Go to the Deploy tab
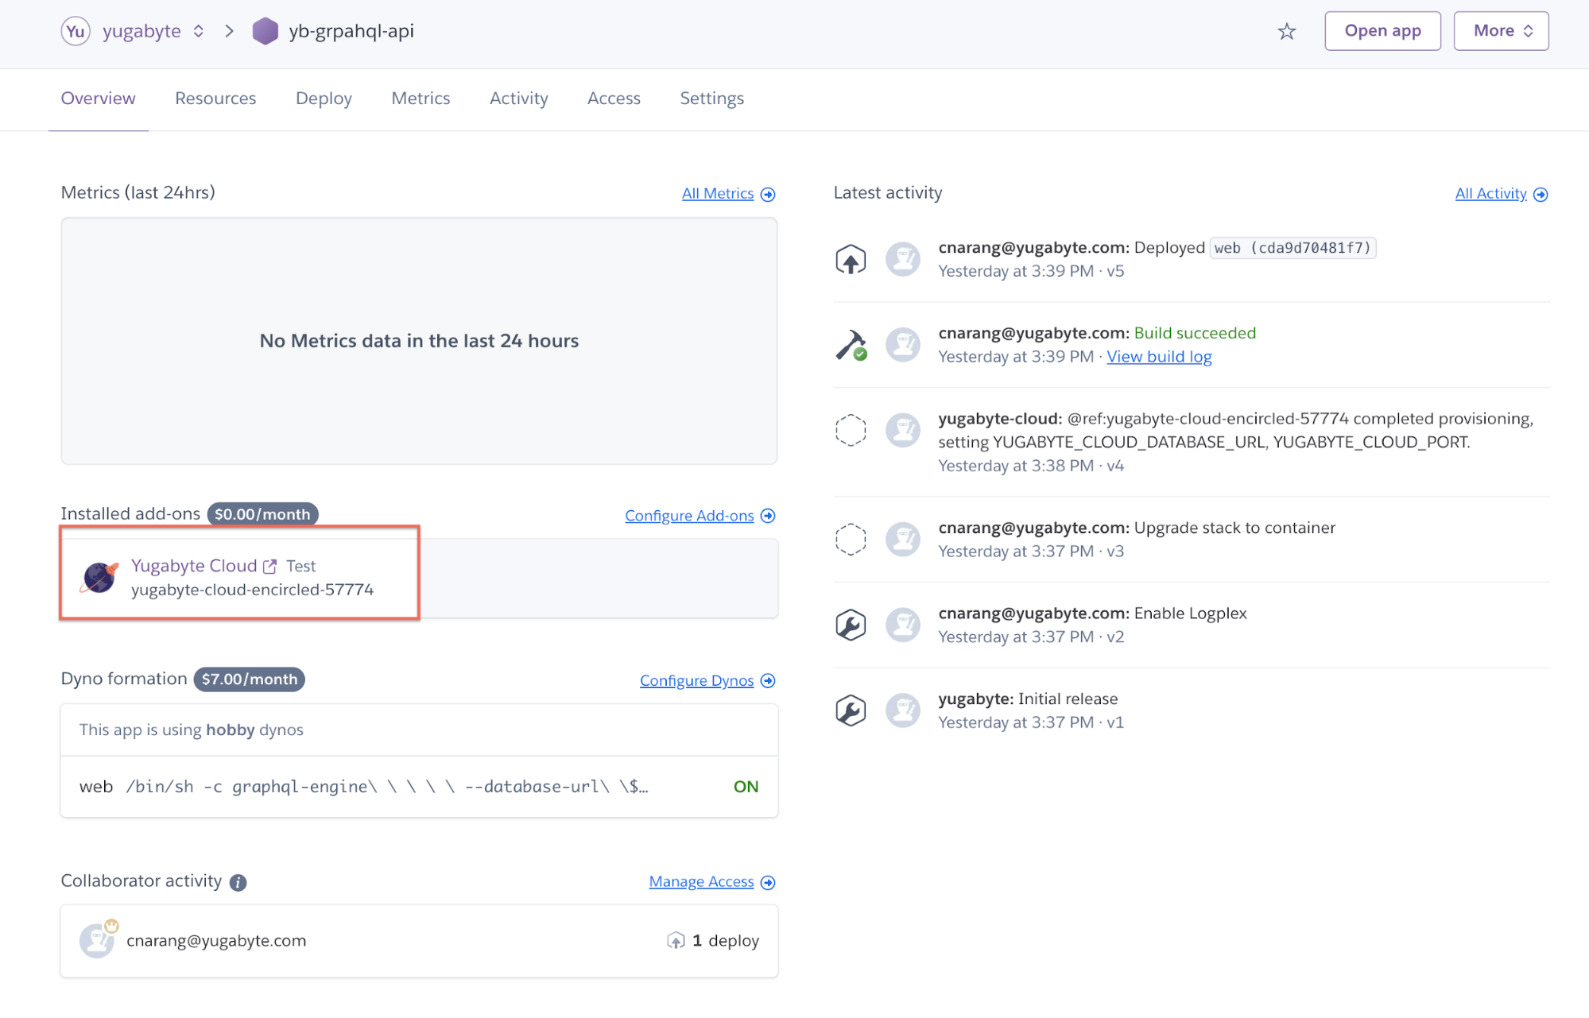Image resolution: width=1589 pixels, height=1018 pixels. (x=324, y=99)
